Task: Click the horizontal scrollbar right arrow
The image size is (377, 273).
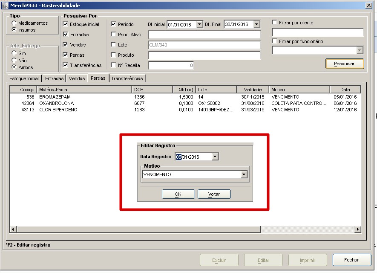Action: pyautogui.click(x=357, y=229)
